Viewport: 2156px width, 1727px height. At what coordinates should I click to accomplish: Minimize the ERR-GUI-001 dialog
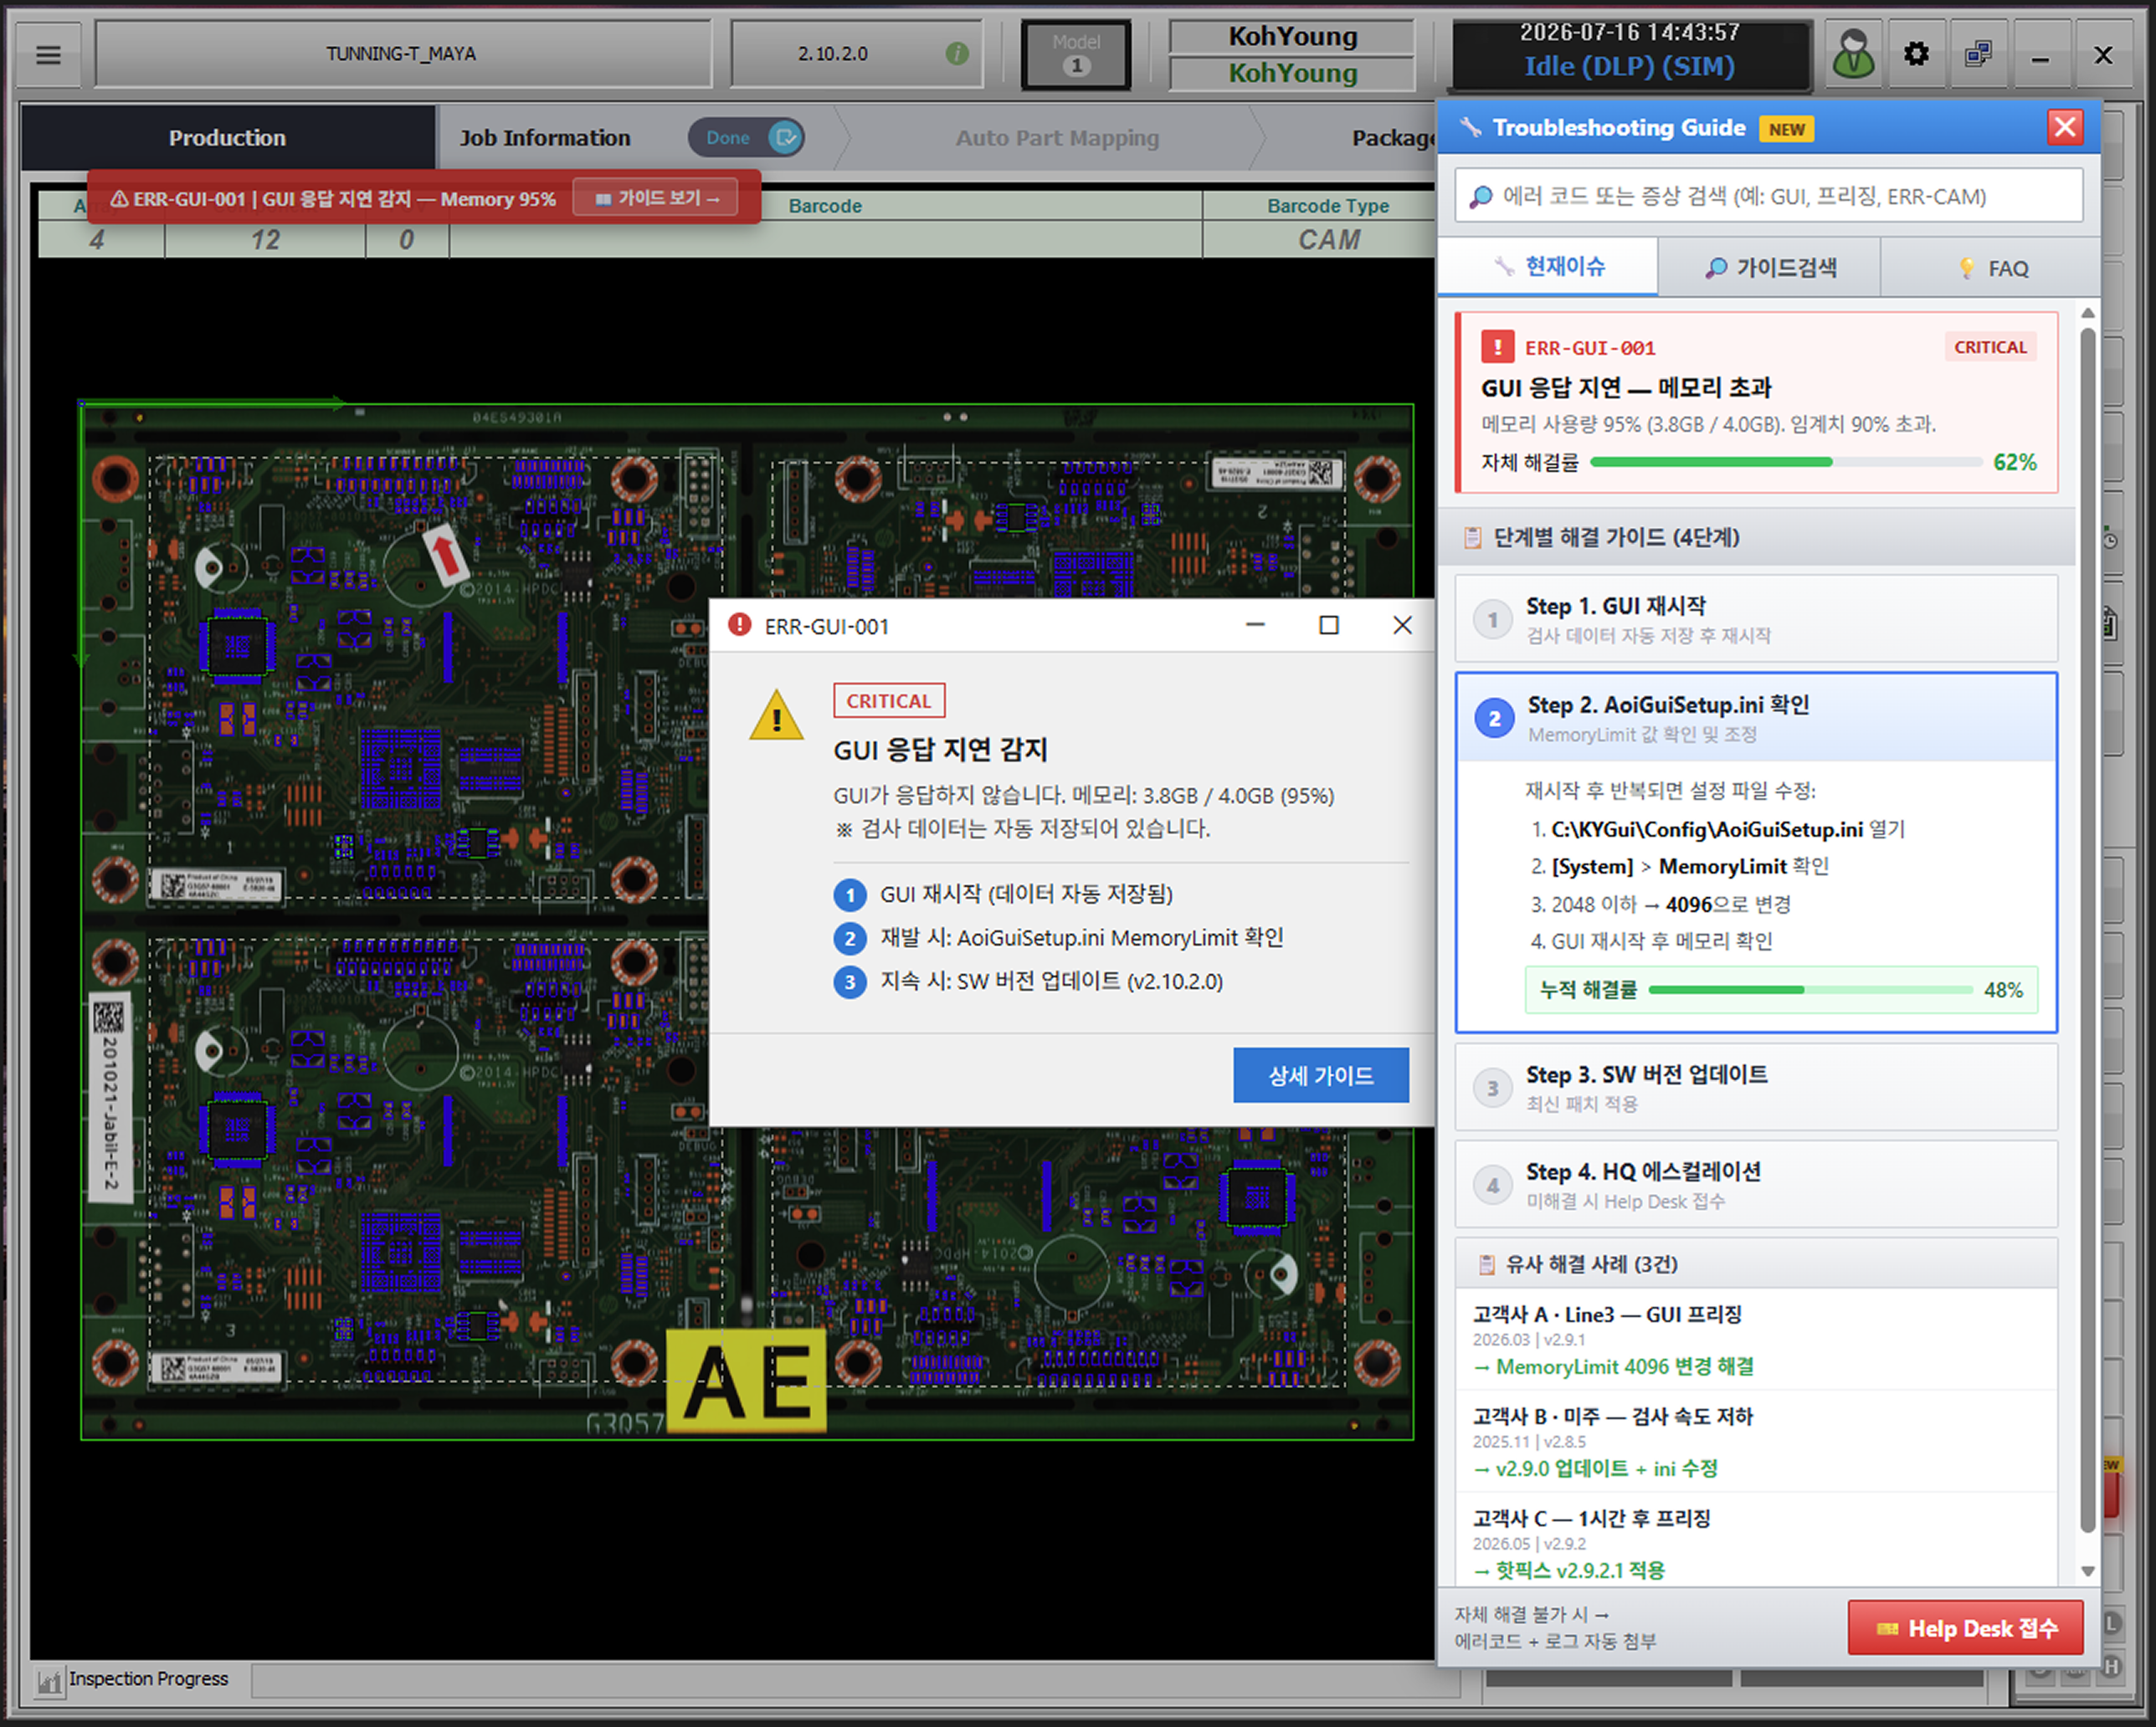(x=1255, y=625)
